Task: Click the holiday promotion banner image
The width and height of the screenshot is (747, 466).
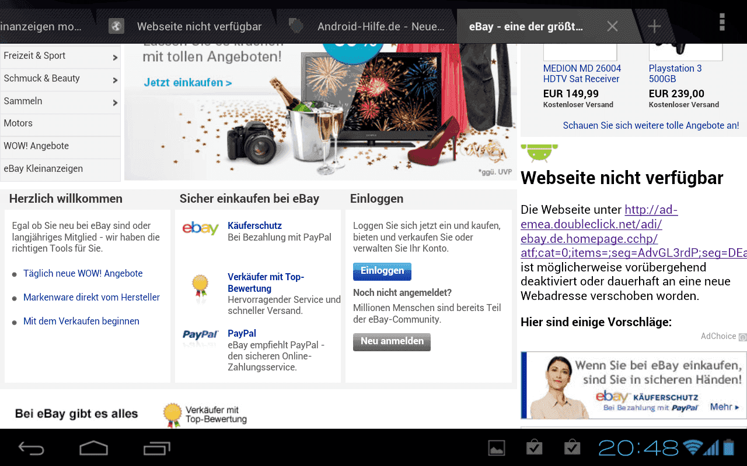Action: pyautogui.click(x=320, y=112)
